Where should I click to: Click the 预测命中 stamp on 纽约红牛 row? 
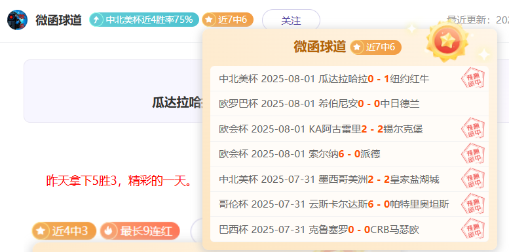click(473, 78)
